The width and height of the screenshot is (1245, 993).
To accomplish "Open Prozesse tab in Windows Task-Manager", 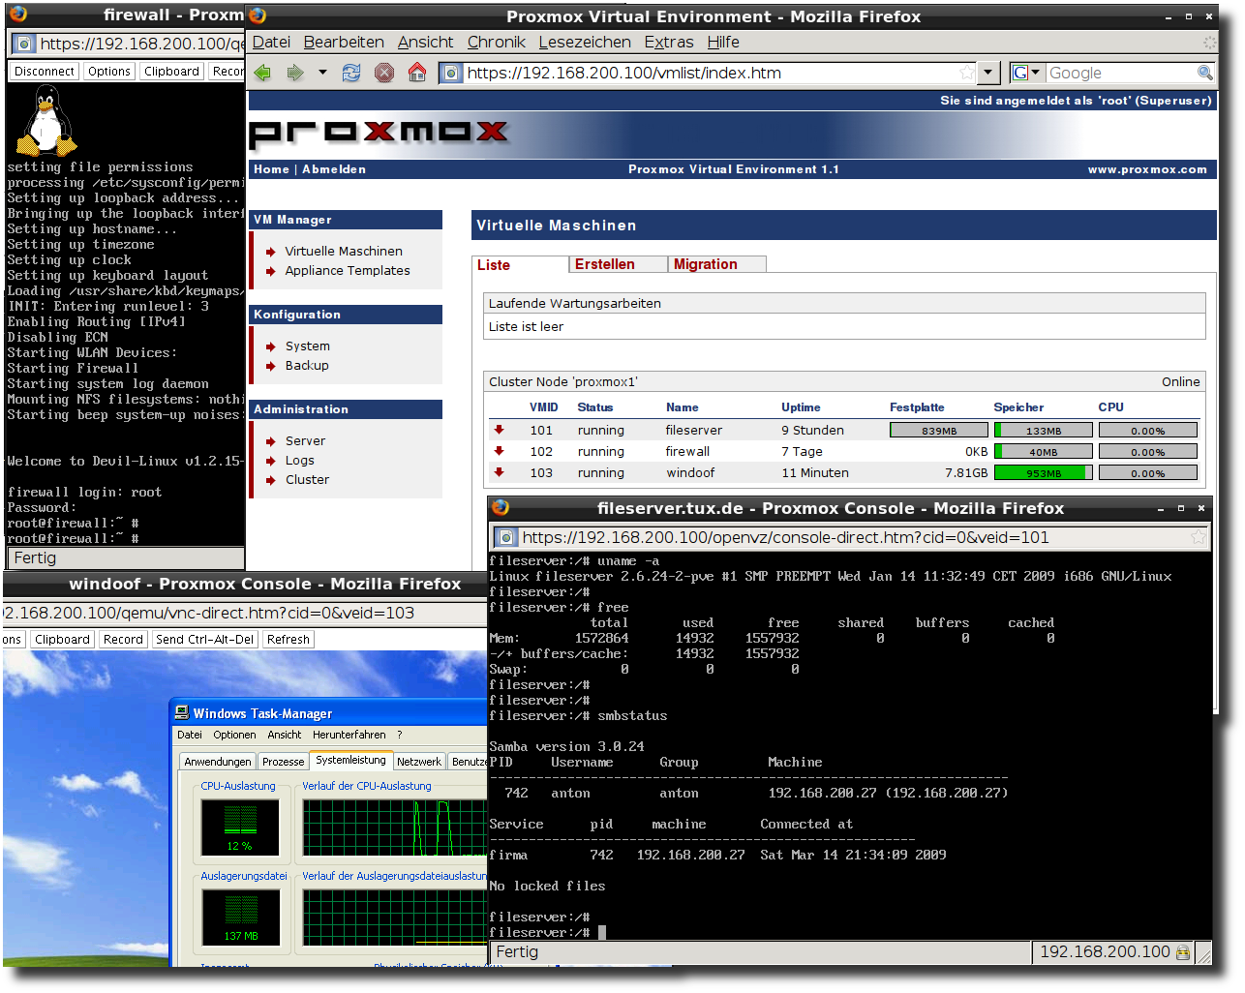I will 283,762.
